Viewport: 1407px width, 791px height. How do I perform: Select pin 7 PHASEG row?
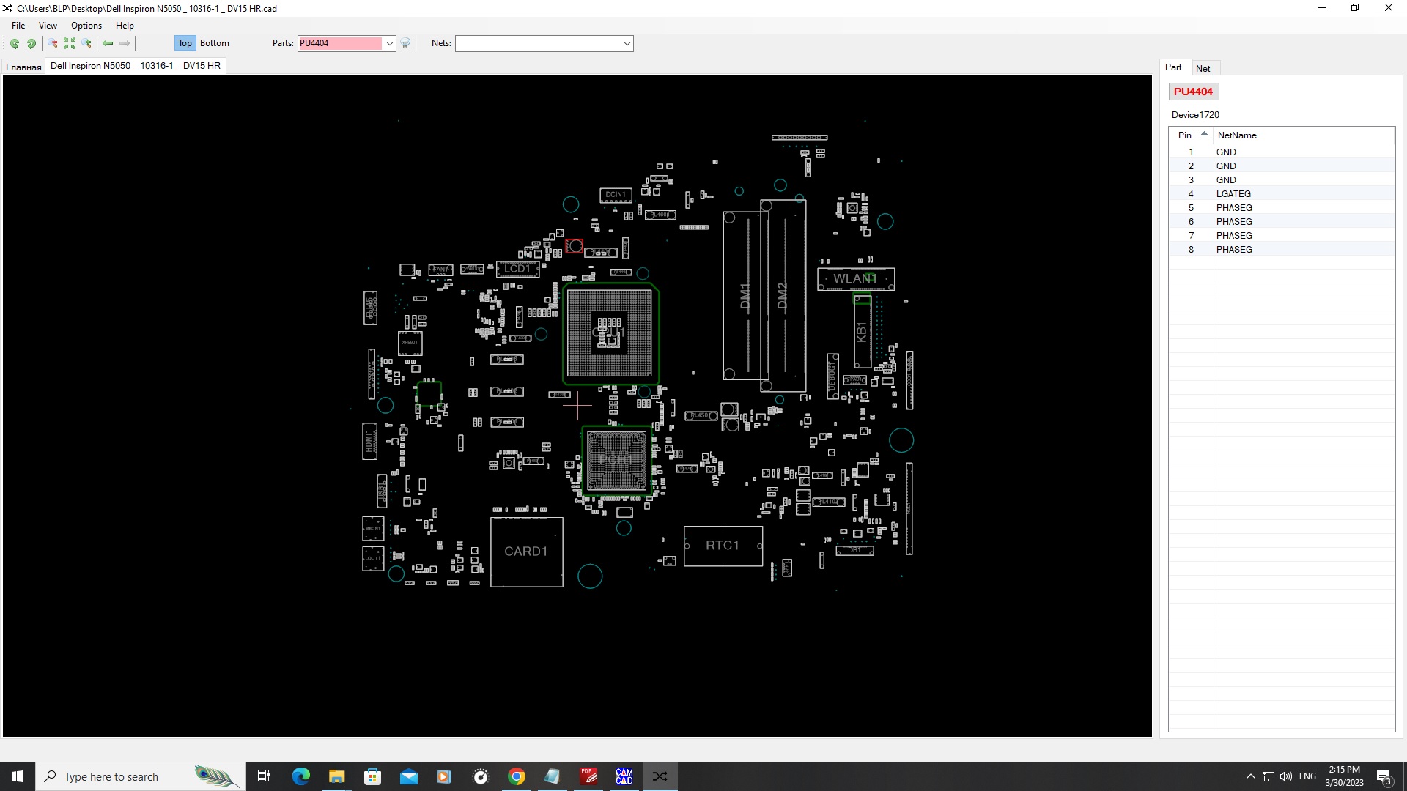point(1282,235)
